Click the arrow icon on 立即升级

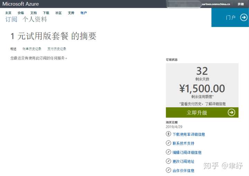(x=231, y=112)
